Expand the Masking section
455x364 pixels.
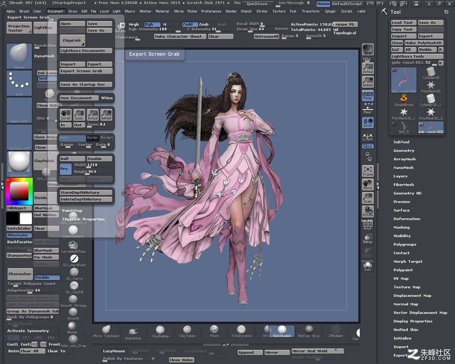tap(401, 227)
